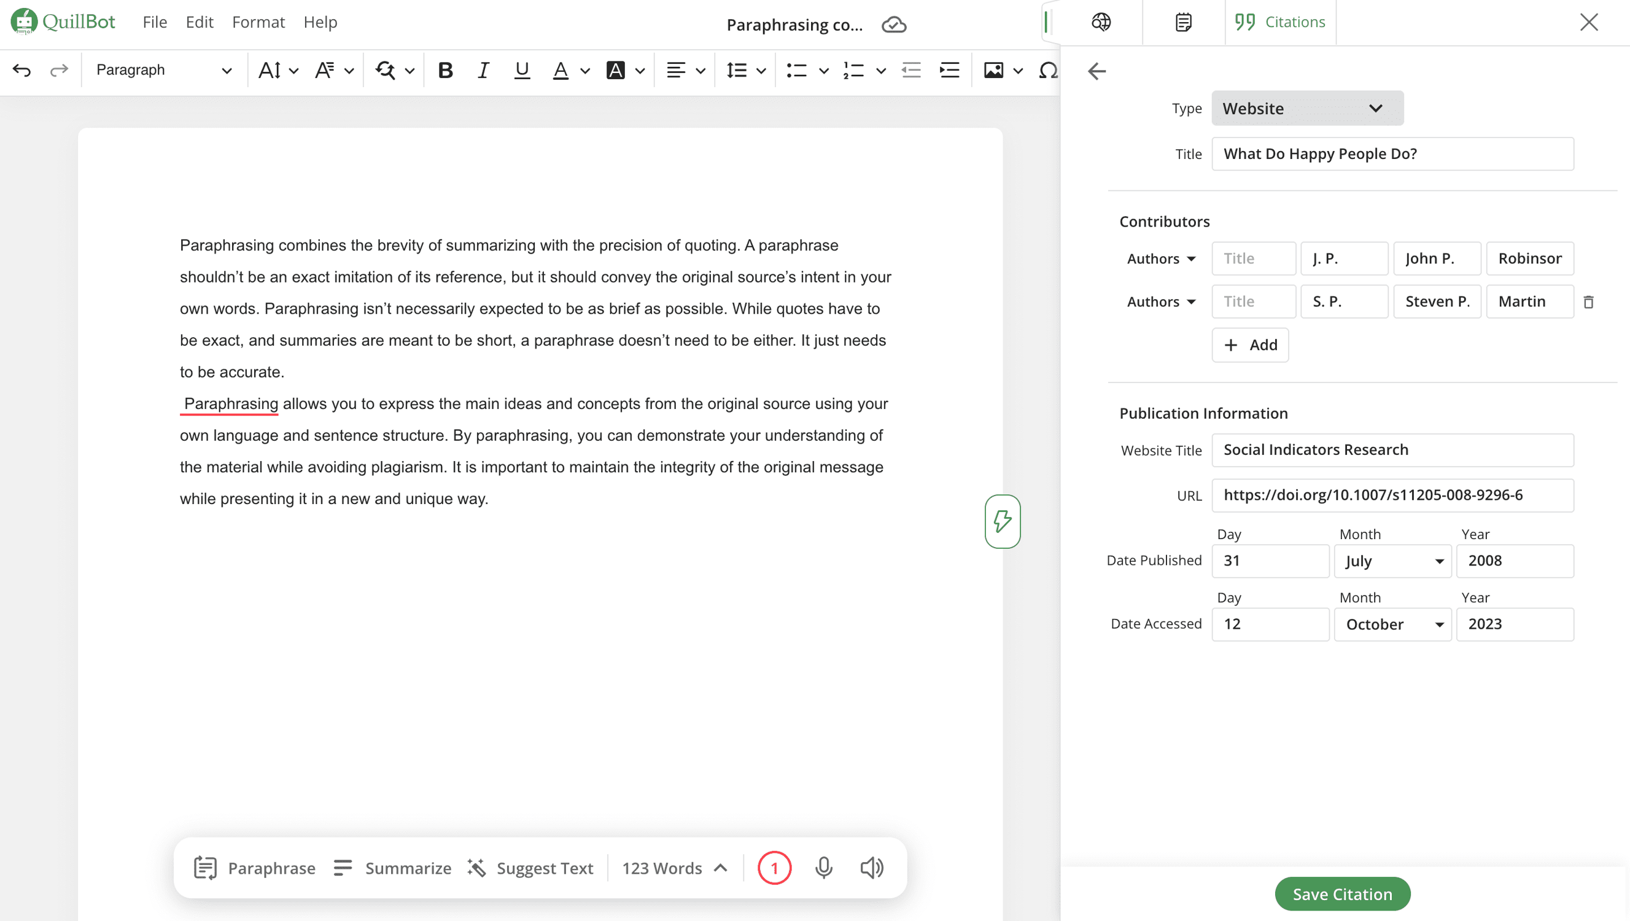Open the Paragraph style dropdown
The image size is (1630, 921).
(161, 69)
